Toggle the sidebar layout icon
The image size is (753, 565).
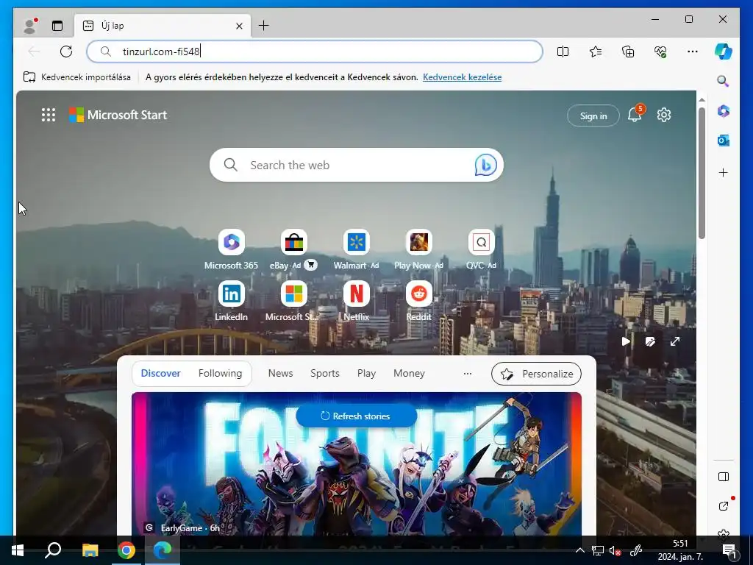click(724, 477)
